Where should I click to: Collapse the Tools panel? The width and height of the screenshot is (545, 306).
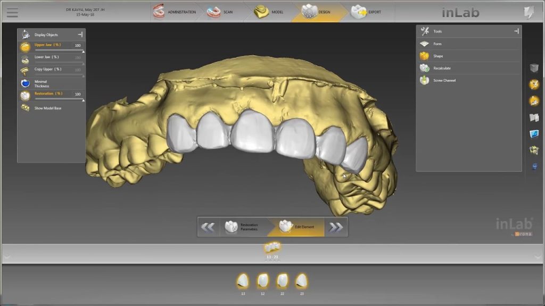pyautogui.click(x=516, y=31)
